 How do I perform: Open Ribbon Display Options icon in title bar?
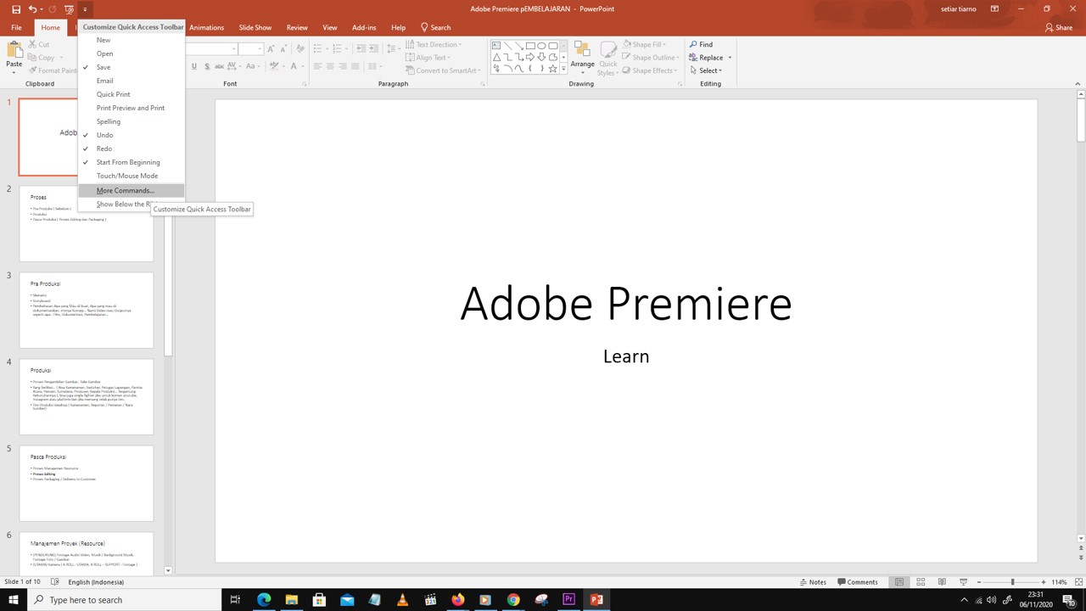(x=994, y=8)
